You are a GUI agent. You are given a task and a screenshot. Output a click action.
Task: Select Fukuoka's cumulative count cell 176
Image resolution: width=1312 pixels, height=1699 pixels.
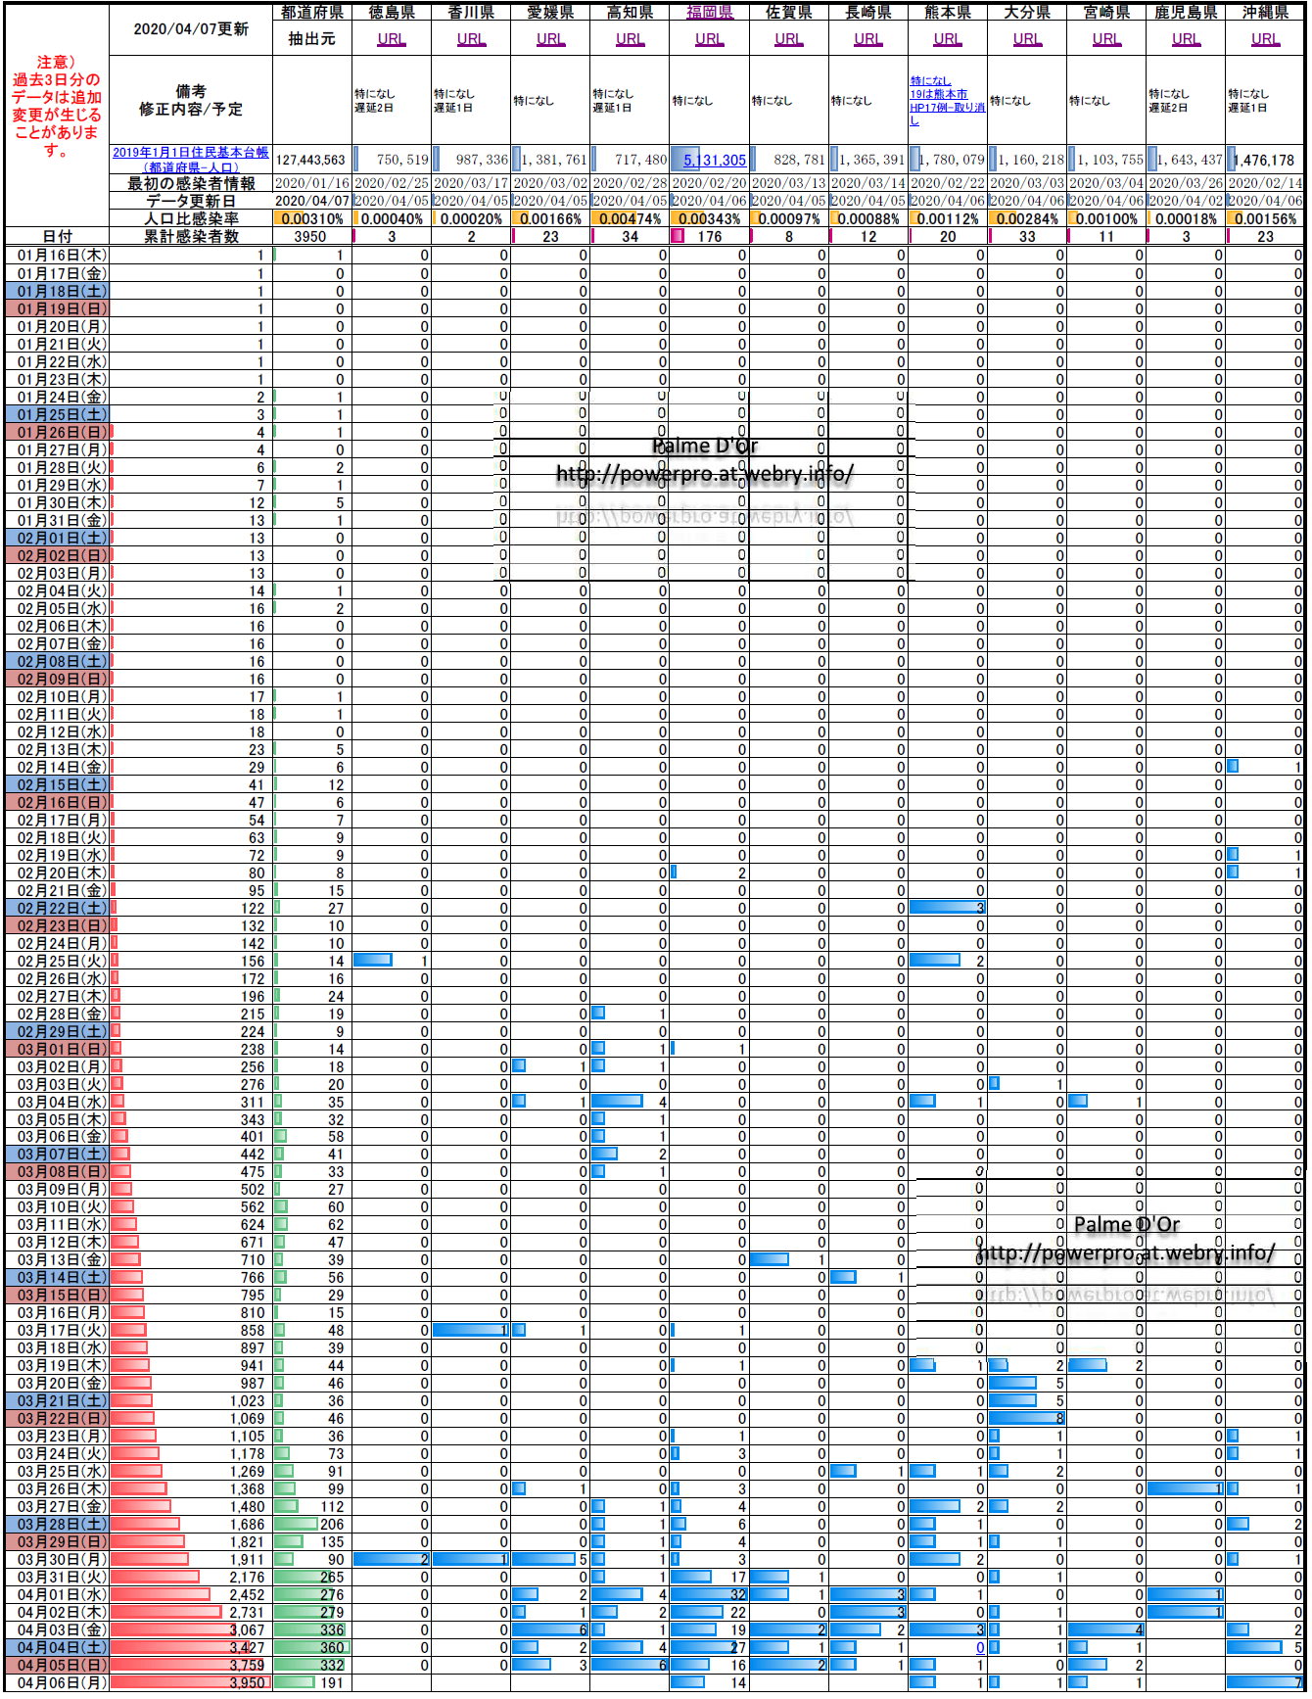coord(709,236)
